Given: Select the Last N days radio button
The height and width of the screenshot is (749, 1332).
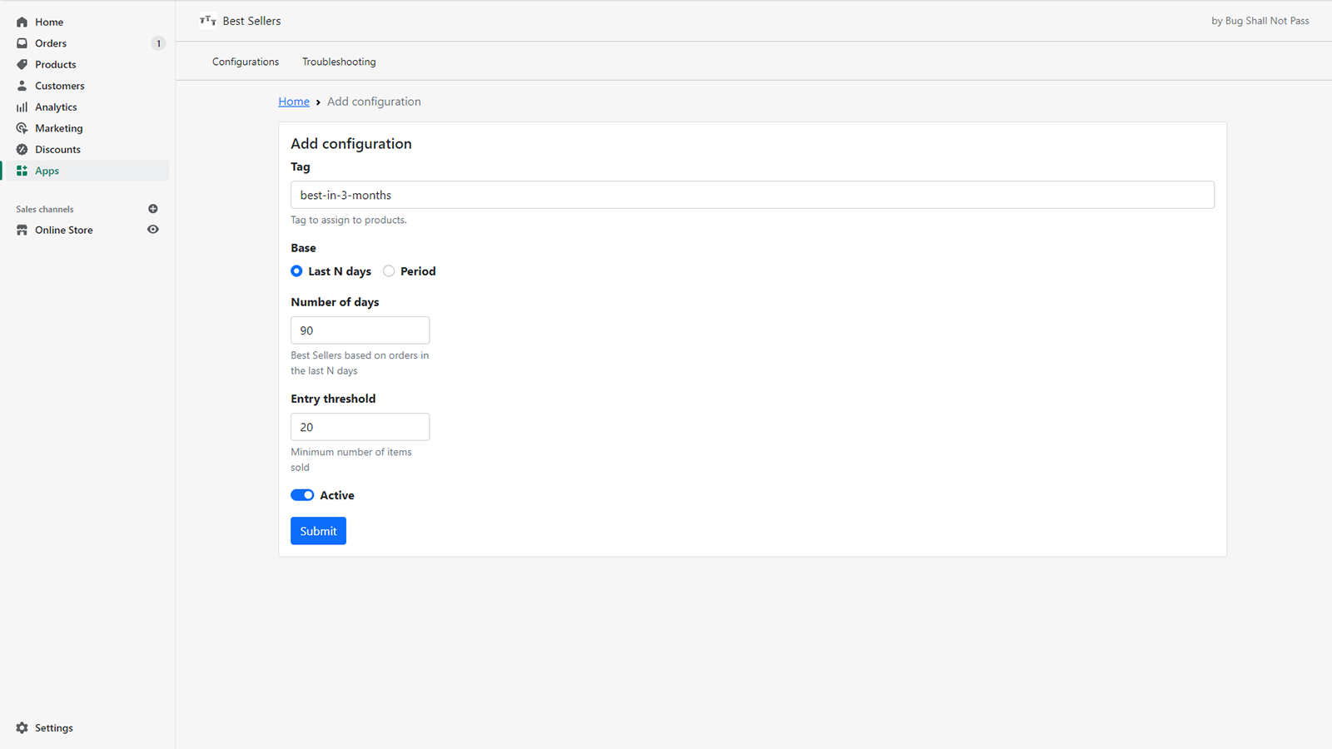Looking at the screenshot, I should 296,270.
